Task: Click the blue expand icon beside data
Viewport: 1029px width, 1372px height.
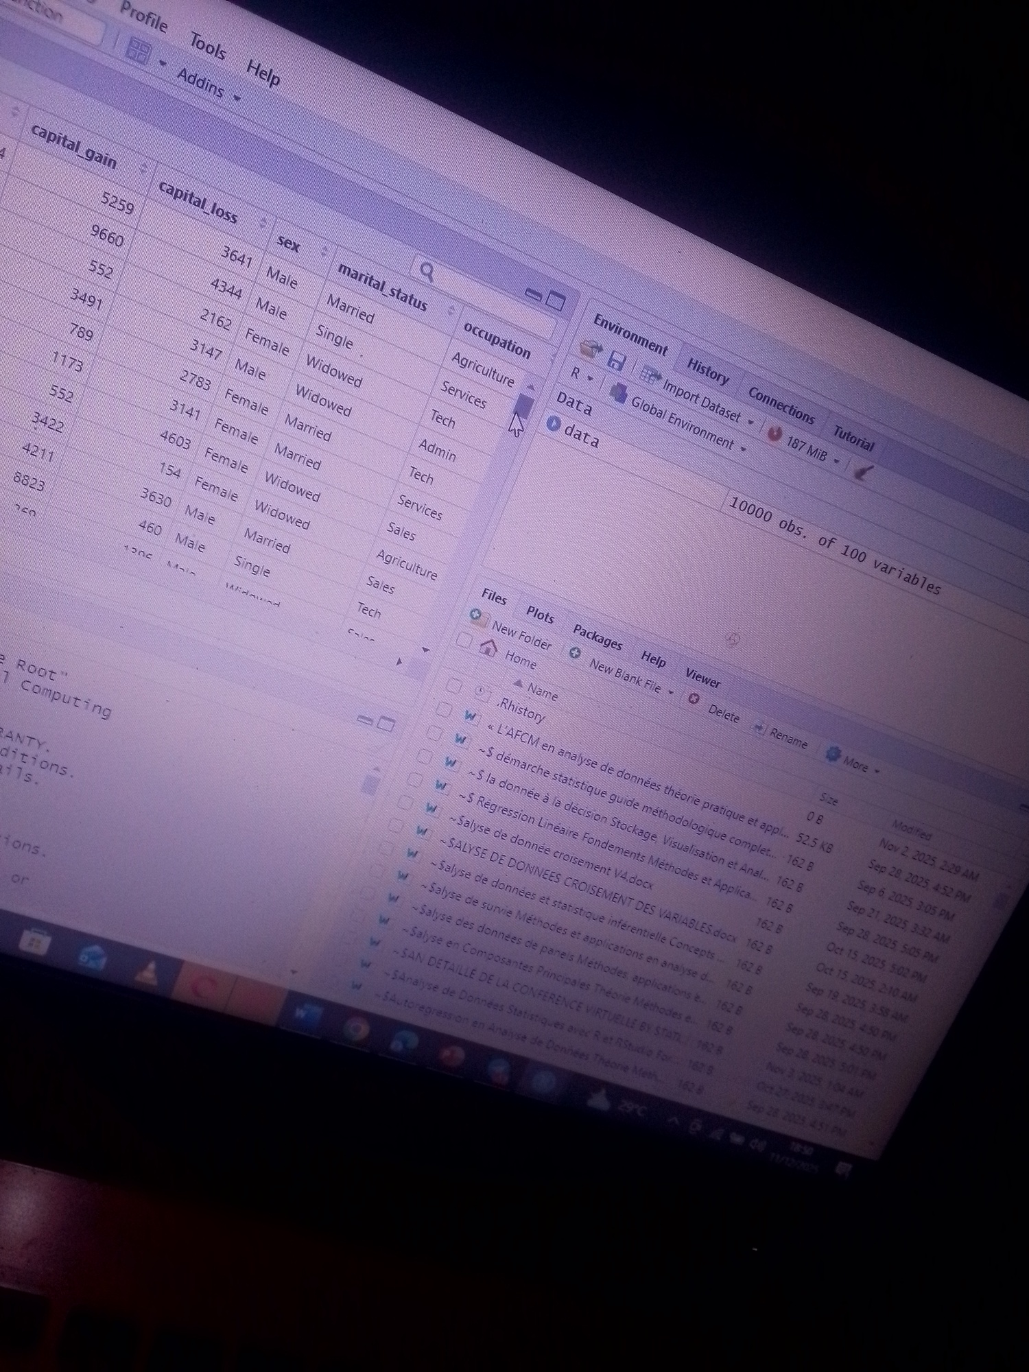Action: [554, 423]
